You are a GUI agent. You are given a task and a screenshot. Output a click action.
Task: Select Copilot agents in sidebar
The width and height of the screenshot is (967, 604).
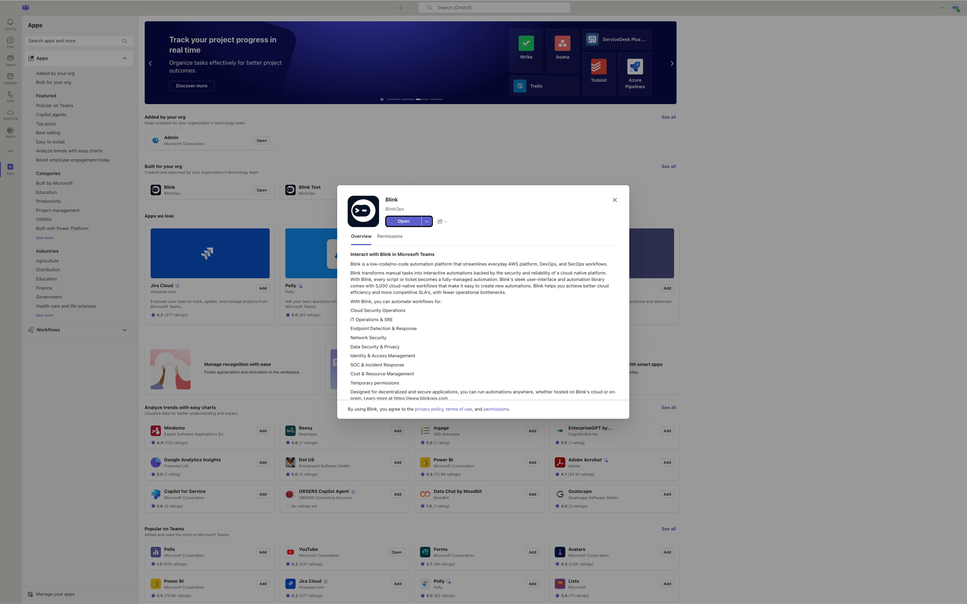[x=51, y=115]
